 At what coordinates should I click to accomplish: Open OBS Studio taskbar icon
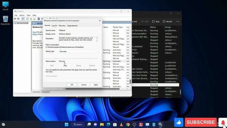tap(134, 124)
